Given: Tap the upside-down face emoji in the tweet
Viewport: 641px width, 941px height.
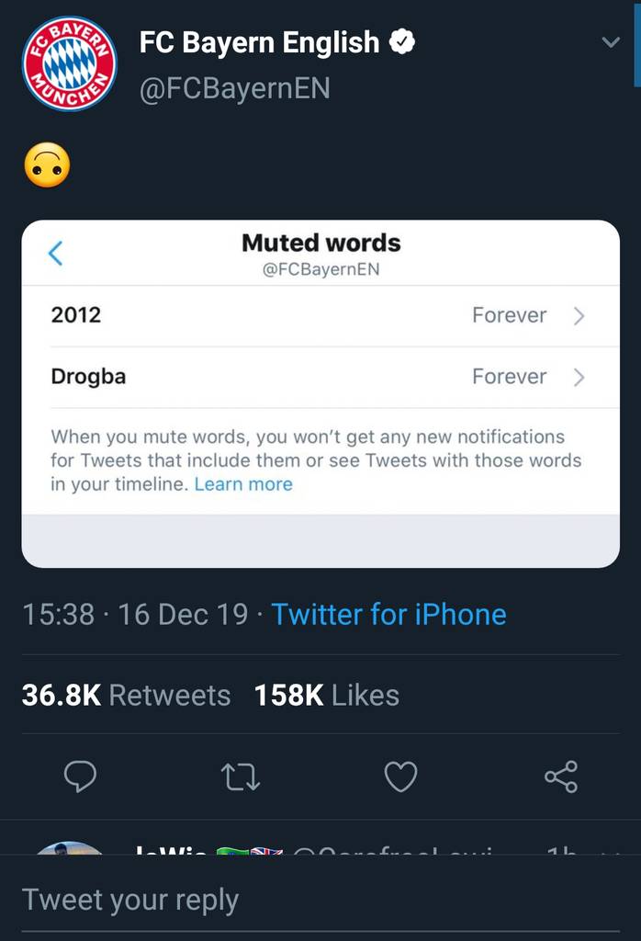Looking at the screenshot, I should (x=46, y=165).
